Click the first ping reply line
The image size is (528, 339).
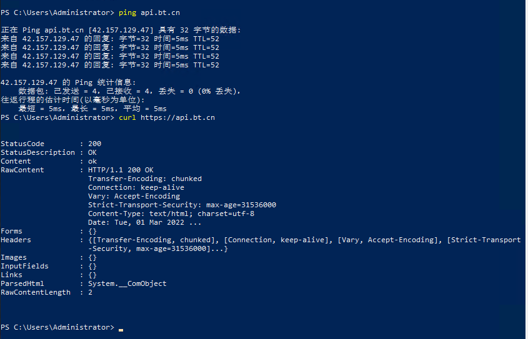(110, 39)
